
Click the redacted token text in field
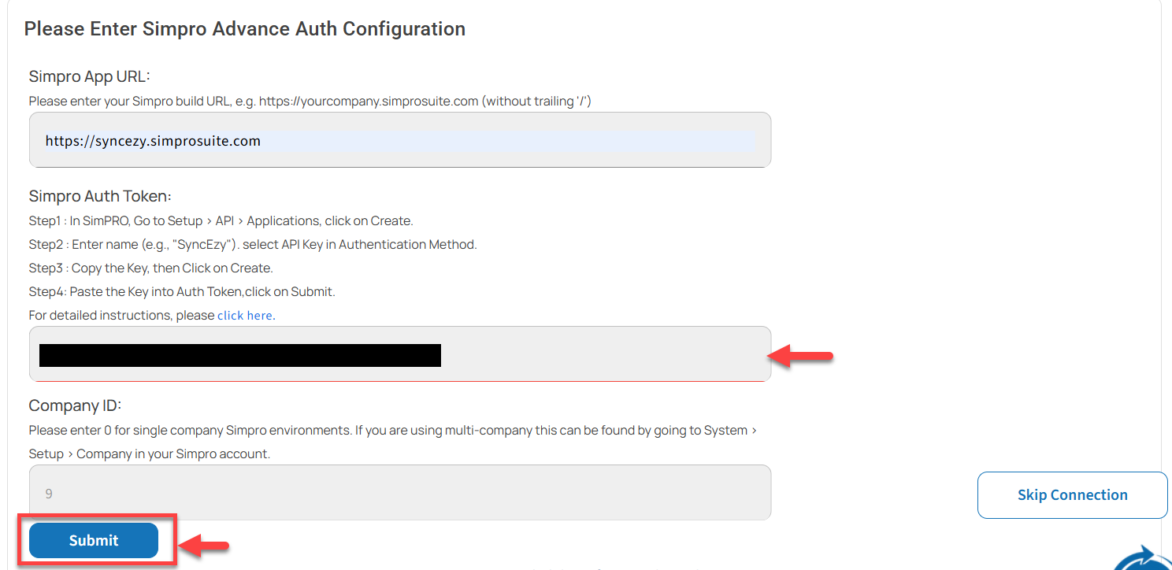(240, 355)
